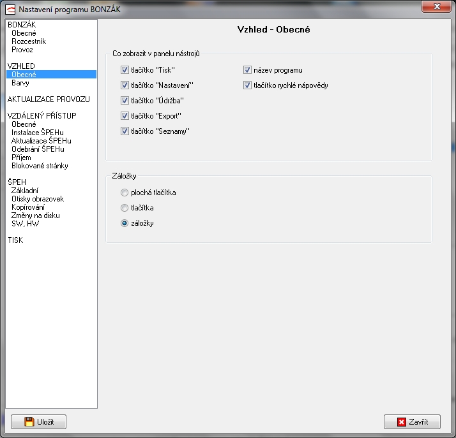The height and width of the screenshot is (438, 456).
Task: Select Změny na disku item
Action: point(36,215)
